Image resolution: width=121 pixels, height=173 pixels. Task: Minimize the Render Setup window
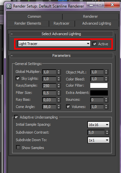point(91,5)
